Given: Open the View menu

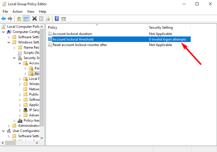Looking at the screenshot, I should [31, 12].
